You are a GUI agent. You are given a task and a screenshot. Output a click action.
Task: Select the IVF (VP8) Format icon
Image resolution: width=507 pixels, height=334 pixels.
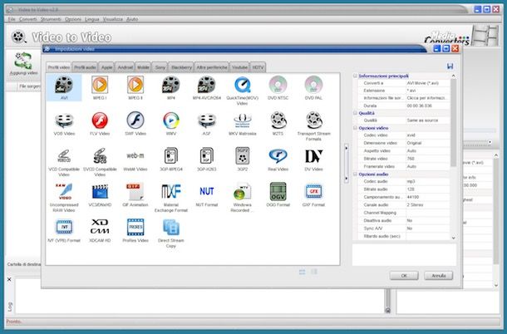pos(64,227)
